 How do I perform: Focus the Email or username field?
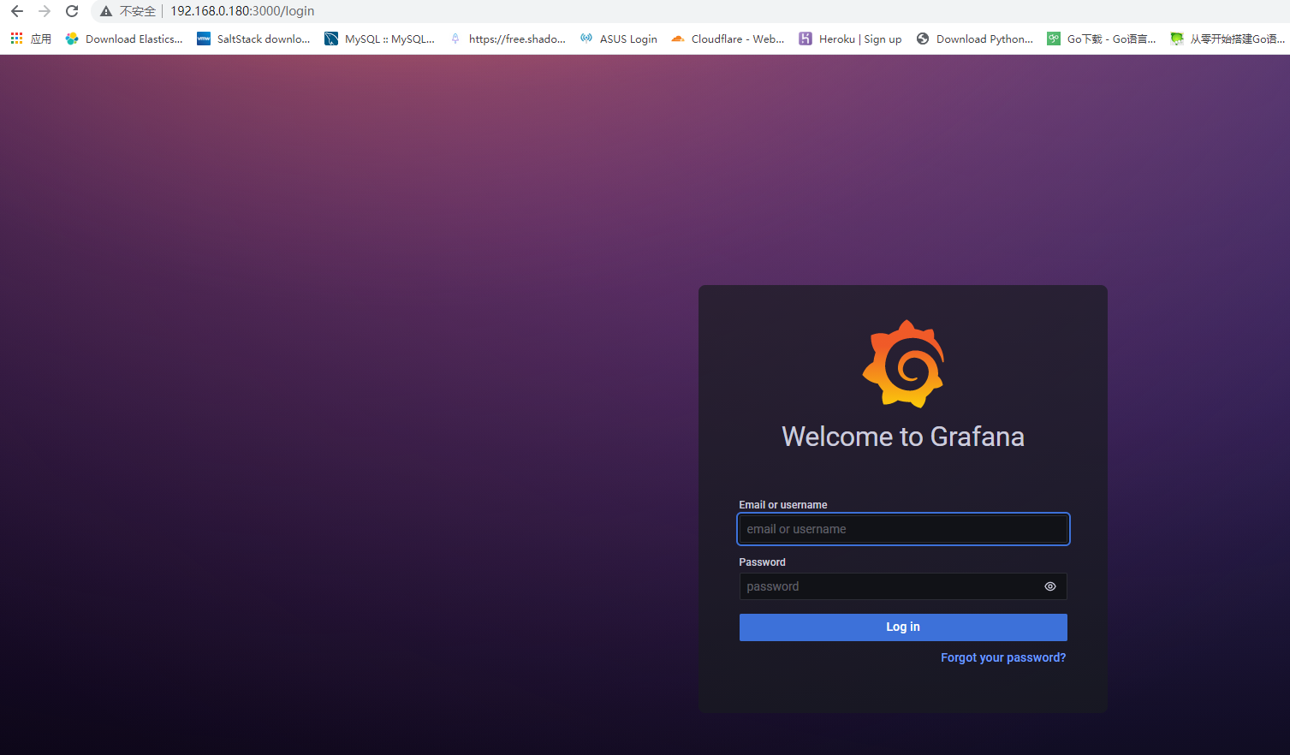[903, 529]
